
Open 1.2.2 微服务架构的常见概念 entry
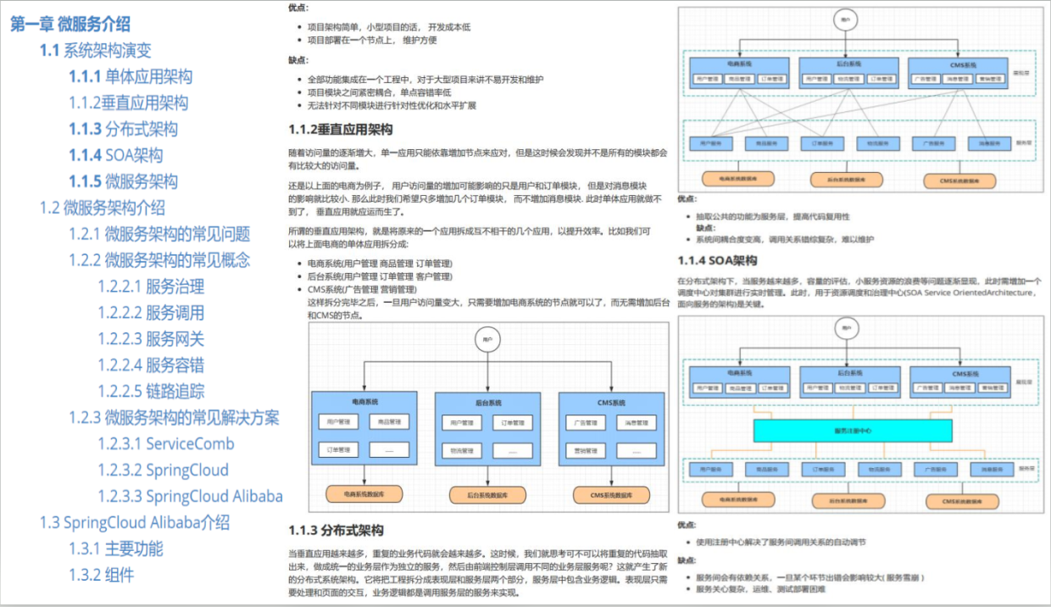pyautogui.click(x=159, y=260)
